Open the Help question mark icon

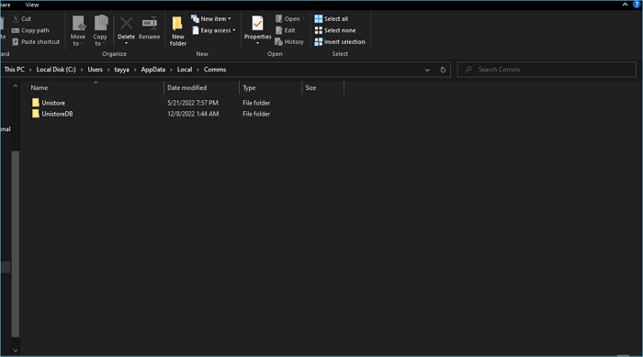[x=637, y=5]
